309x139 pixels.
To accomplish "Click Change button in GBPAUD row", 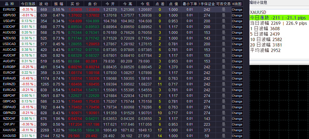I will (x=237, y=107).
